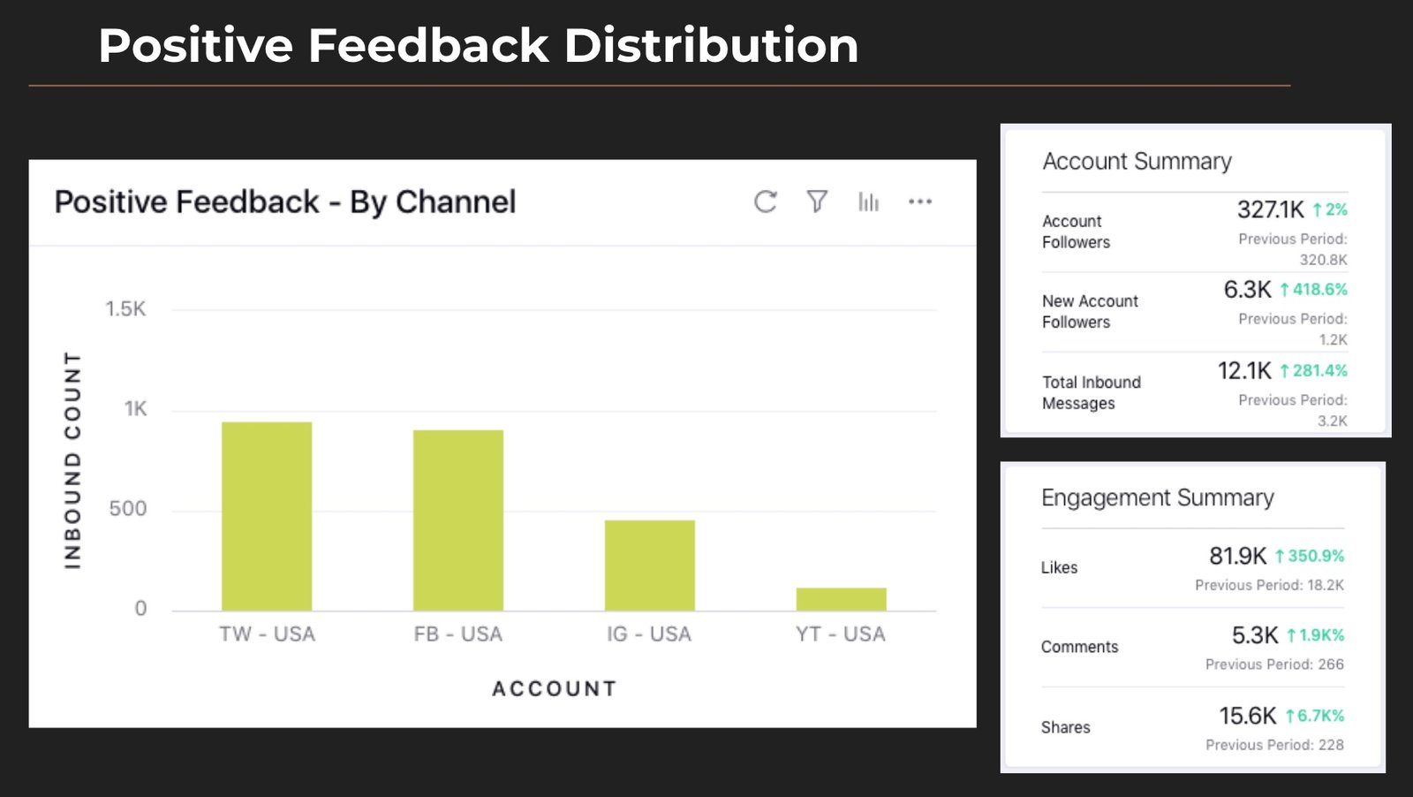This screenshot has width=1413, height=797.
Task: Click the 'INBOUND COUNT' y-axis title
Action: [x=72, y=460]
